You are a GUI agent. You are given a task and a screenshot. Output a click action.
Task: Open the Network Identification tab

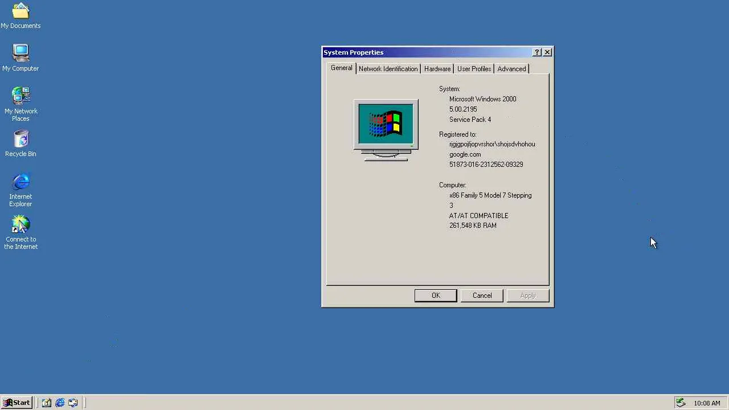coord(388,69)
